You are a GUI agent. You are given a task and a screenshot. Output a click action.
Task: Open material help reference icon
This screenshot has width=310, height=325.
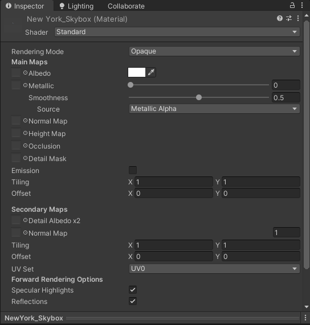(x=279, y=18)
